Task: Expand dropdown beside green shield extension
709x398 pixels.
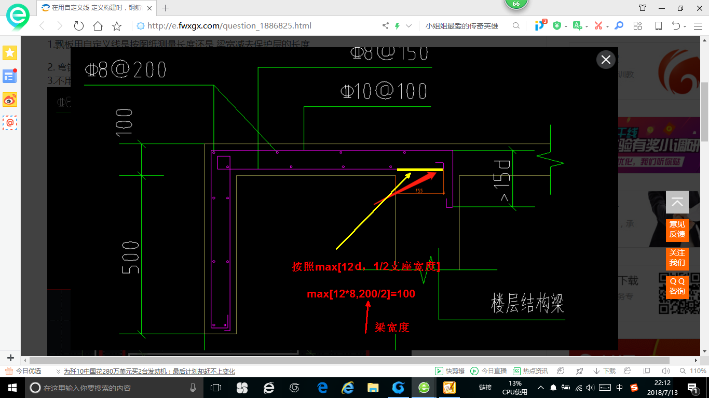Action: pos(566,26)
